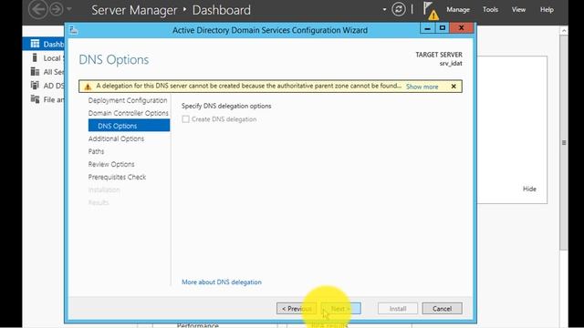Click the warning triangle in the yellow banner

[88, 87]
